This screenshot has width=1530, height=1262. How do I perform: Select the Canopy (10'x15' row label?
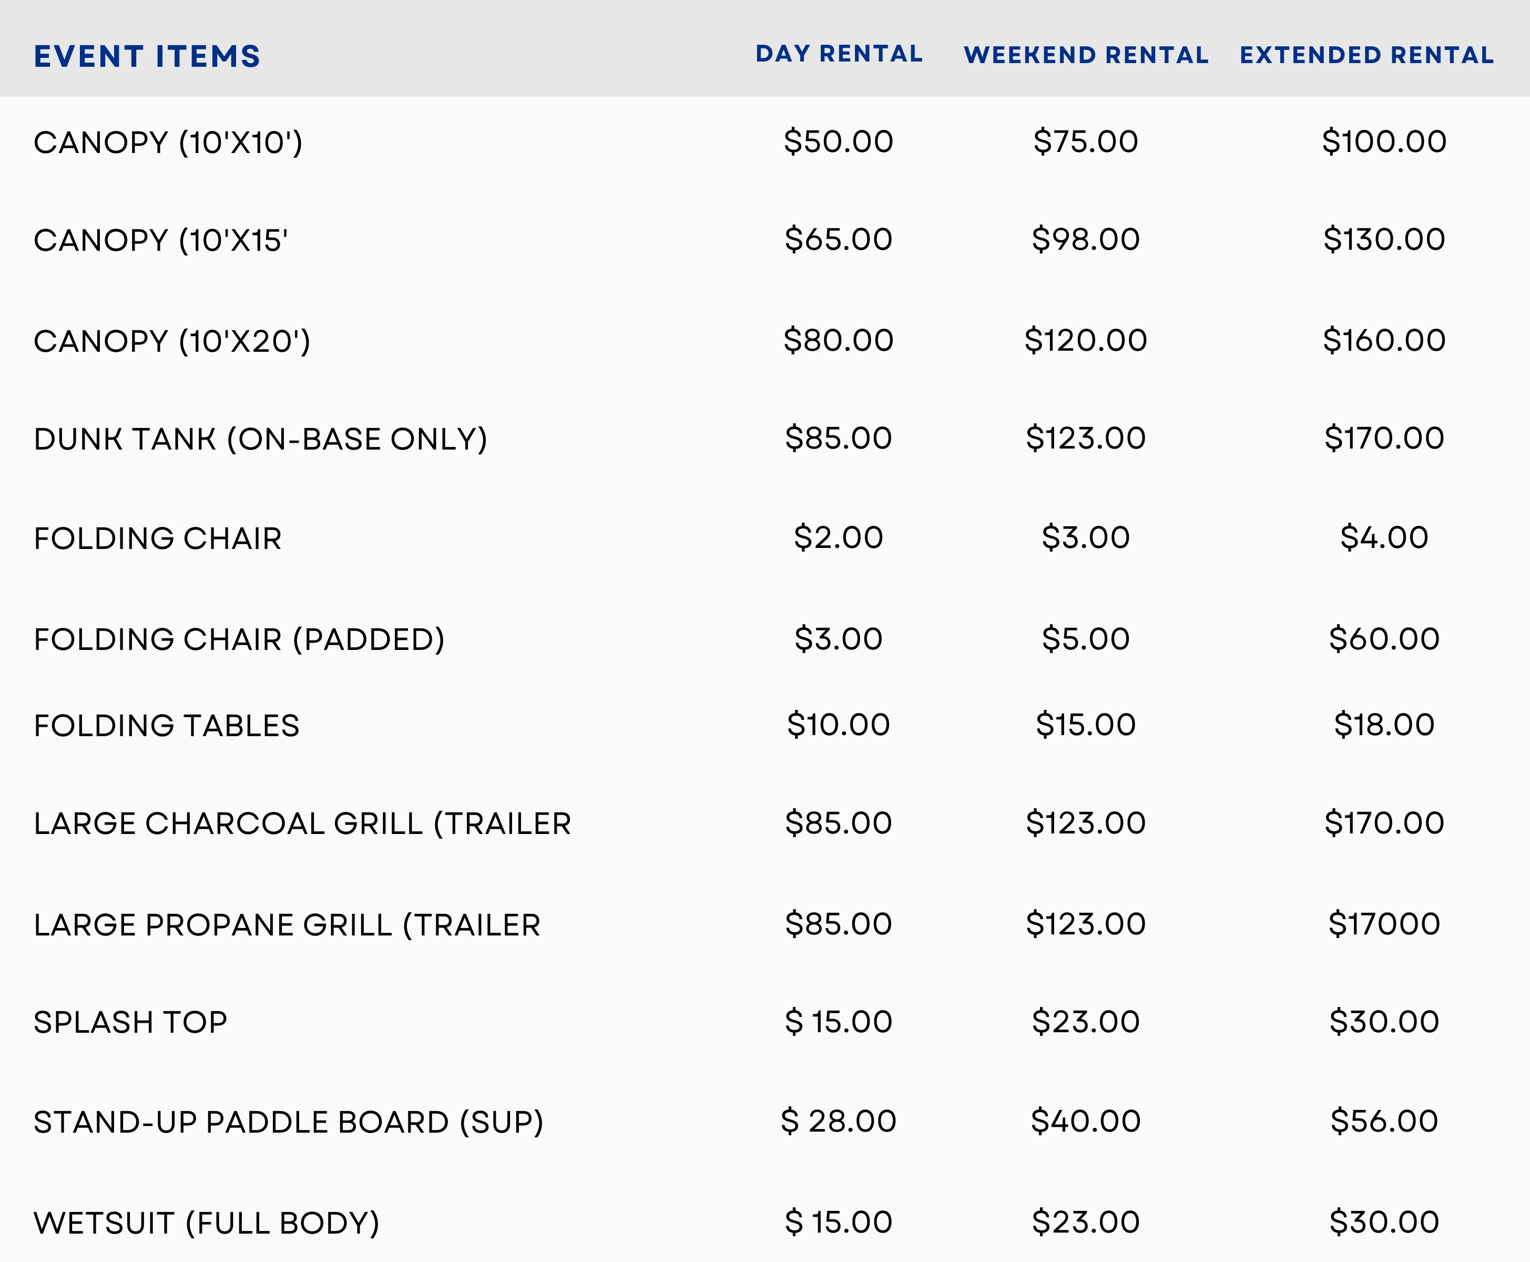coord(161,241)
